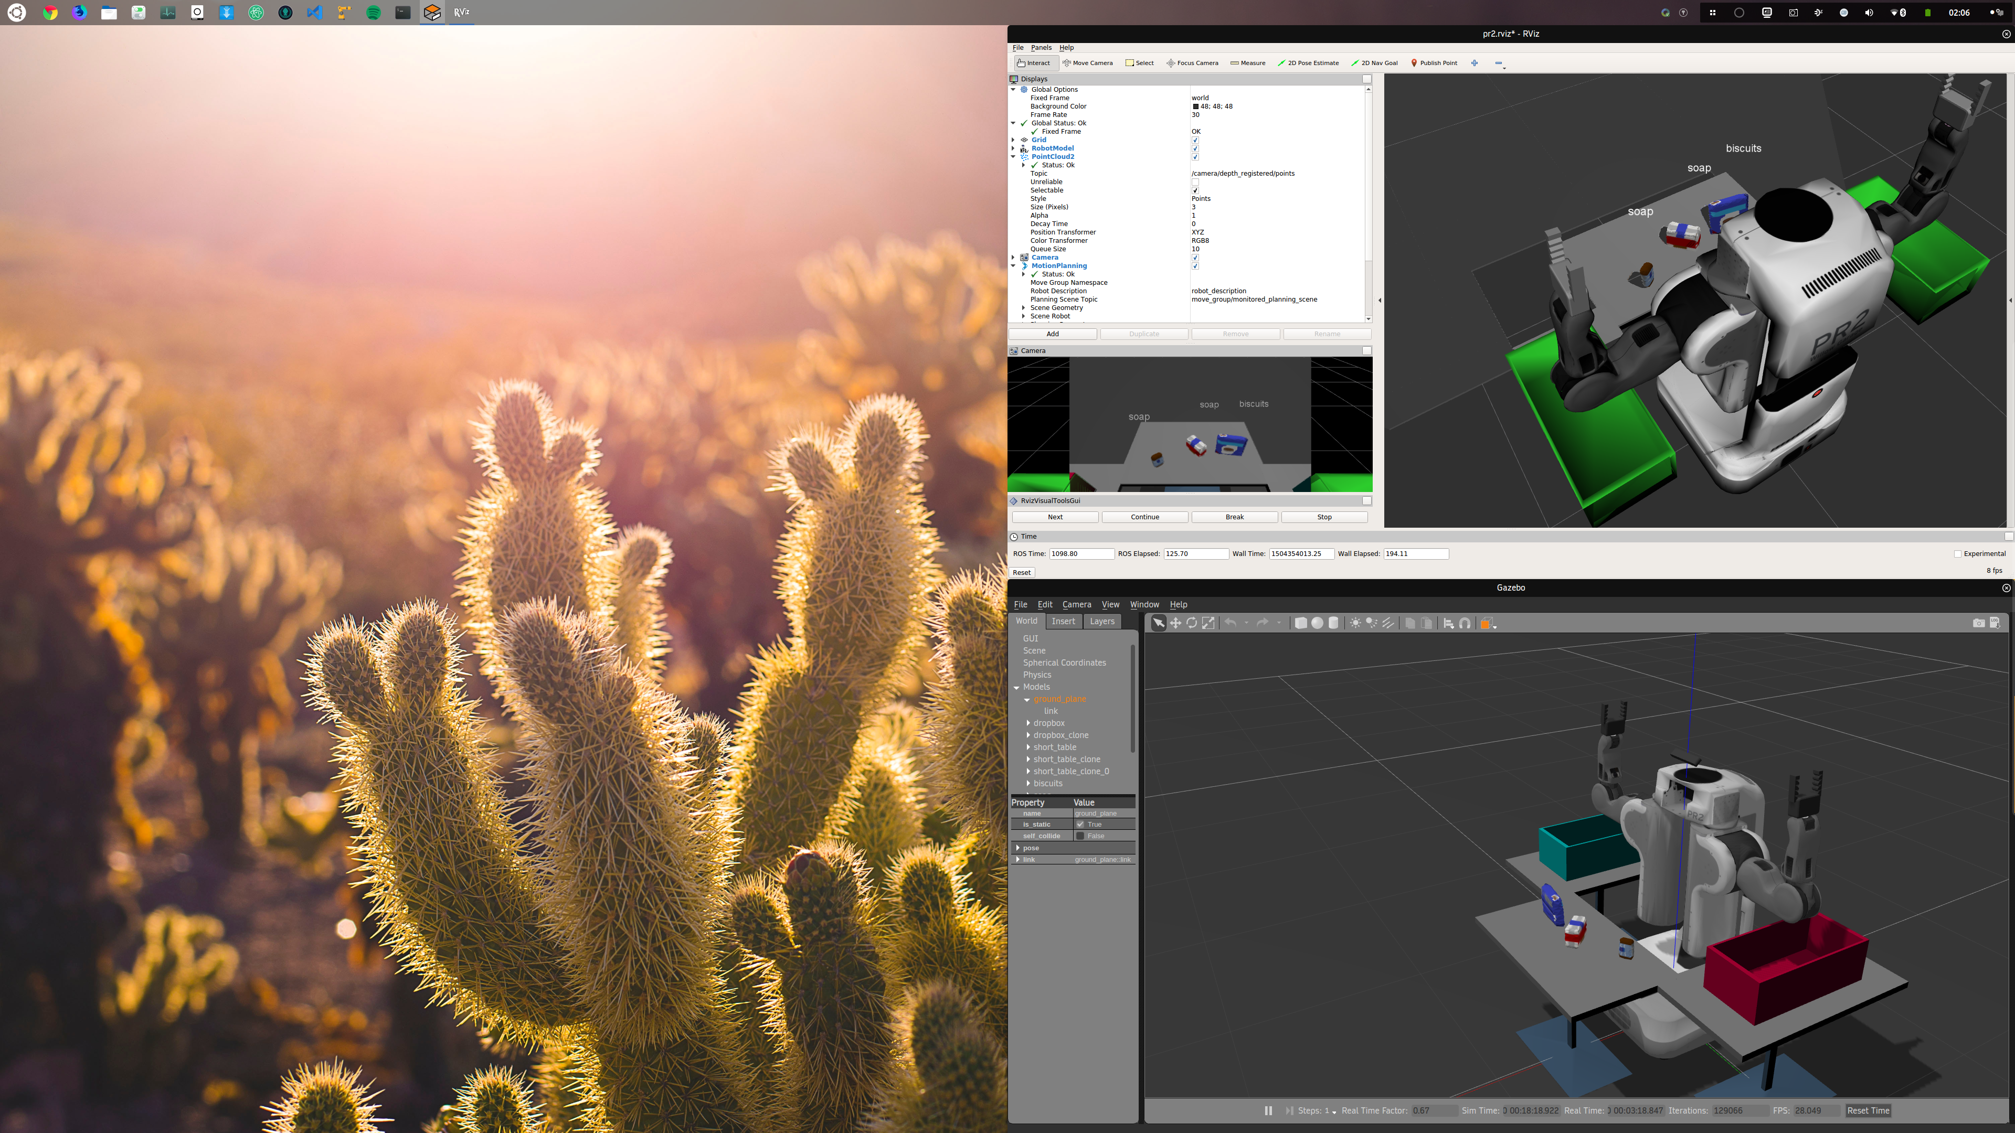The width and height of the screenshot is (2015, 1133).
Task: Expand the dropbox model in Gazebo
Action: pos(1028,723)
